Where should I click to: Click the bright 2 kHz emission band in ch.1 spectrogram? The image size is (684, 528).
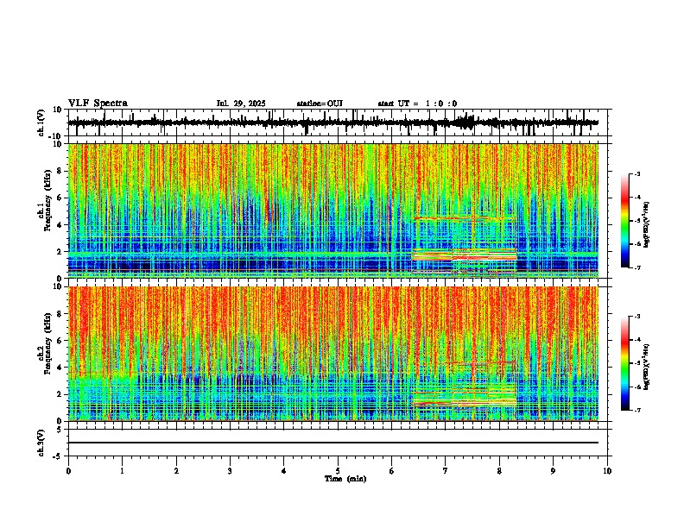pyautogui.click(x=464, y=255)
